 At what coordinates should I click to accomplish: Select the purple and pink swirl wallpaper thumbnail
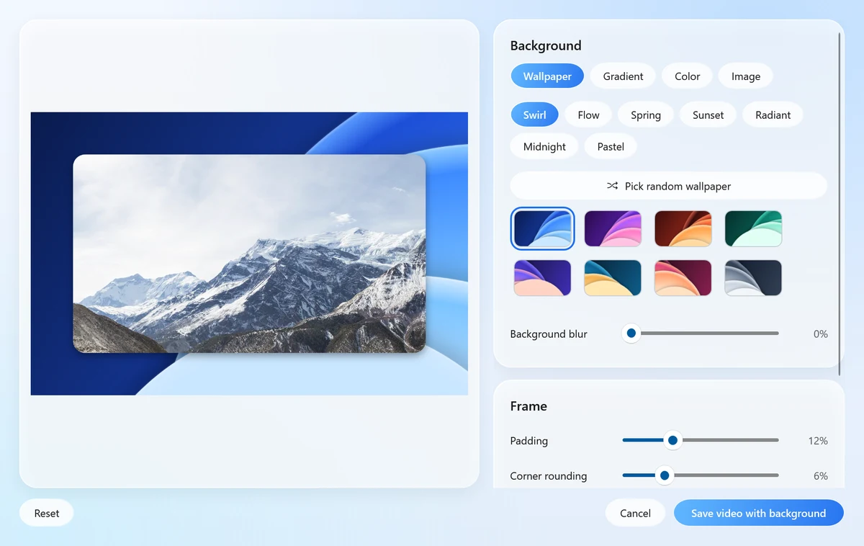click(x=613, y=228)
